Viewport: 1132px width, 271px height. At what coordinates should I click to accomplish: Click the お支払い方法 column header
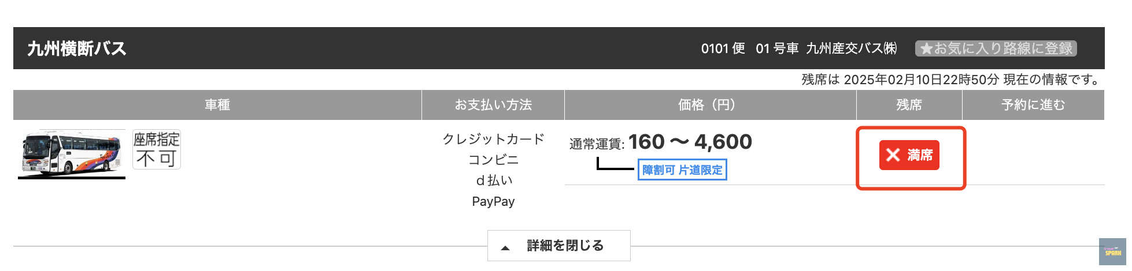(x=493, y=105)
